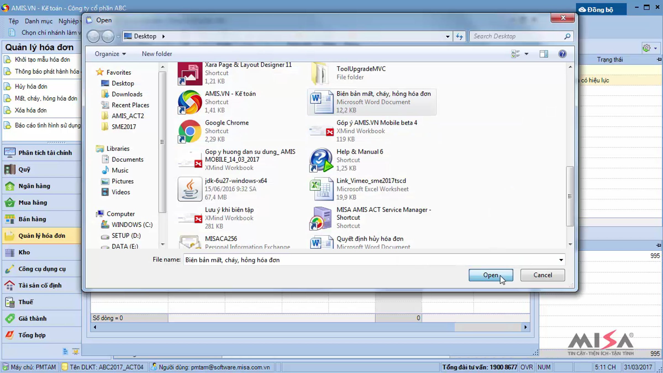Click the Back navigation button in Open dialog
Viewport: 663px width, 373px height.
[x=93, y=36]
